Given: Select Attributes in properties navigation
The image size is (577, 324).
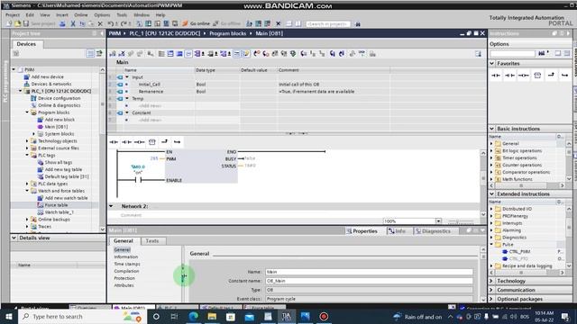Looking at the screenshot, I should tap(124, 285).
